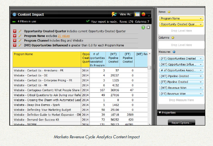Click the Rows: 176 status text
Screen dimensions: 213x146
tap(126, 22)
